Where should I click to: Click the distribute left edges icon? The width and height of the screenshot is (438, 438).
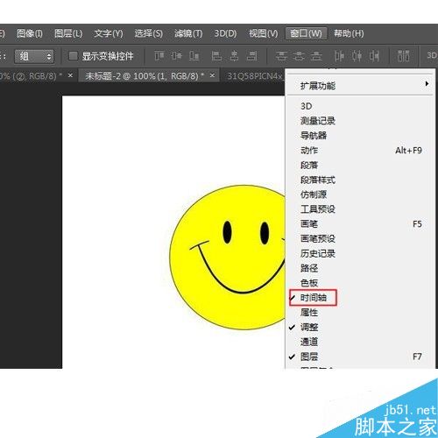tap(339, 55)
